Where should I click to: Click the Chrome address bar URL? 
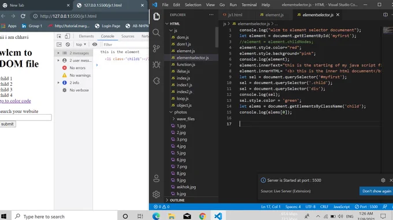68,16
